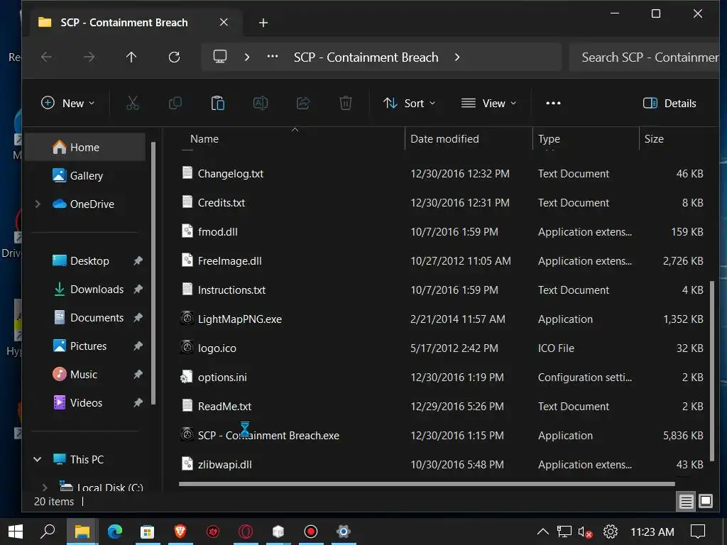Click the Paste clipboard icon
The image size is (727, 545).
click(x=218, y=103)
